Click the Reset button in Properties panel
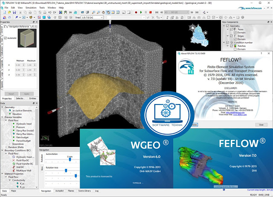Viewport: 273px width, 197px height. [x=12, y=94]
